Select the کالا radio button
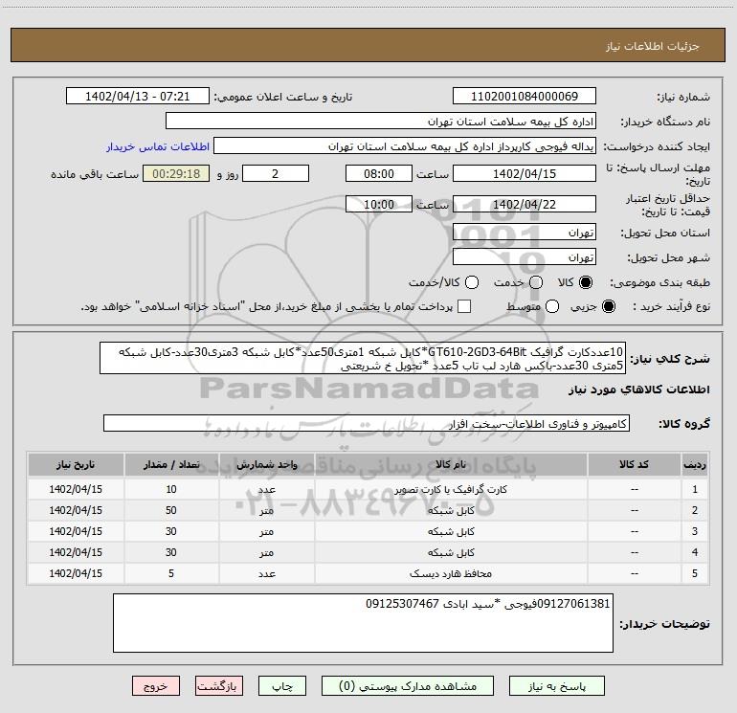Image resolution: width=737 pixels, height=713 pixels. pyautogui.click(x=586, y=282)
